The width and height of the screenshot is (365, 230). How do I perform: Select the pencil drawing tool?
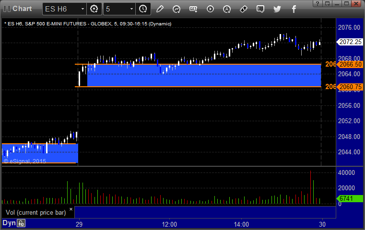(x=160, y=9)
